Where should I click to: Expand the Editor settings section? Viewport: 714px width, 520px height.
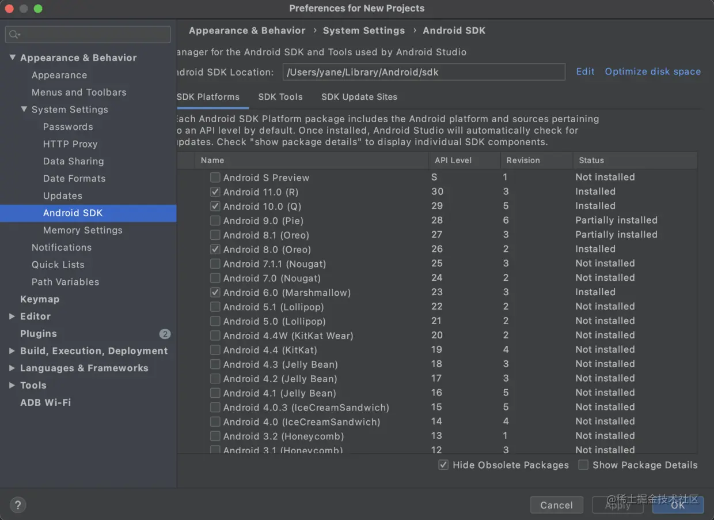[x=12, y=316]
